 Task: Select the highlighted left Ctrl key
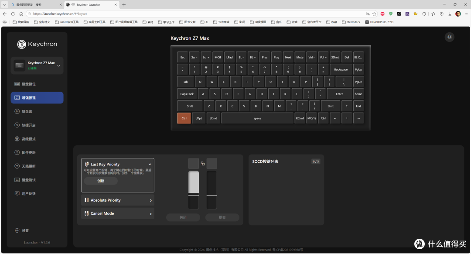[184, 118]
